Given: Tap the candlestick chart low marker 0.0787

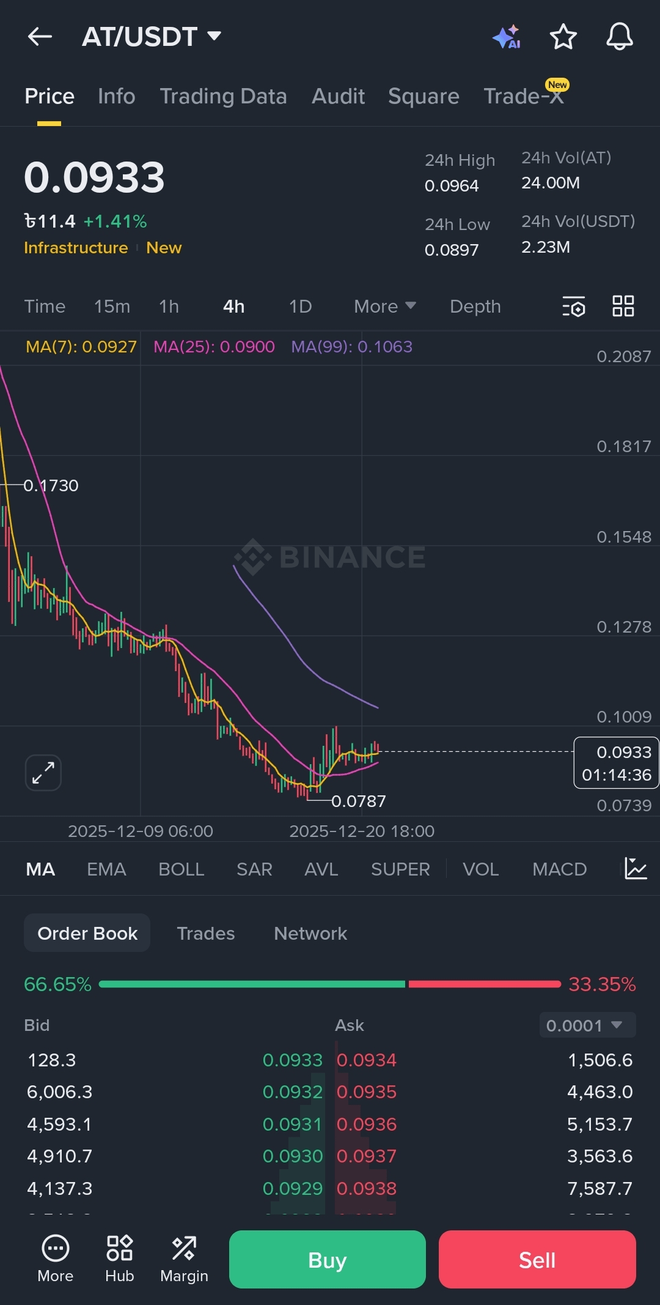Looking at the screenshot, I should coord(358,801).
